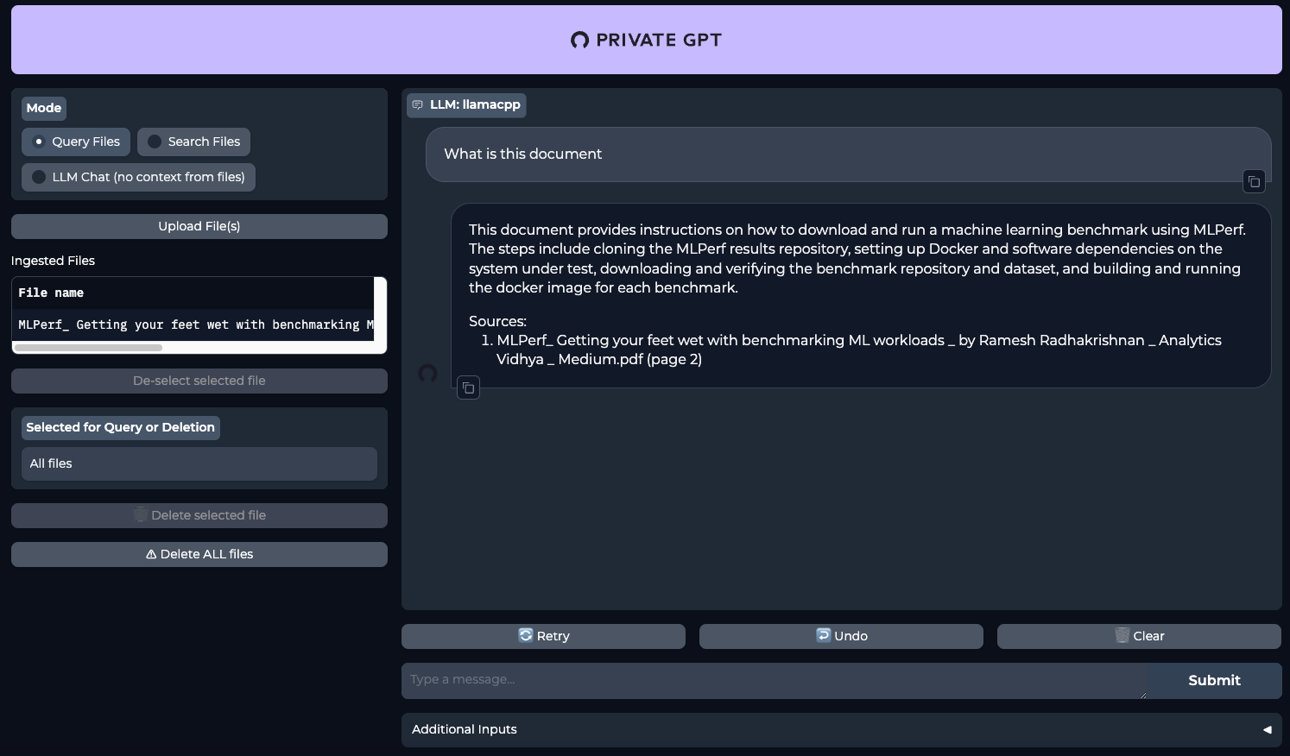Click the 'Sources:' heading in the answer

tap(497, 321)
